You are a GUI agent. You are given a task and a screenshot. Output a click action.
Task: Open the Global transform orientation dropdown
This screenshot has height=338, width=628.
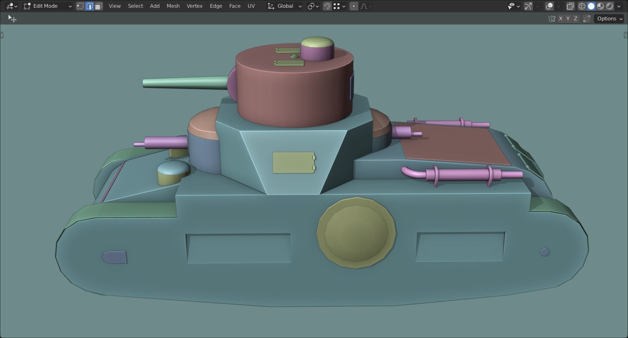[284, 6]
